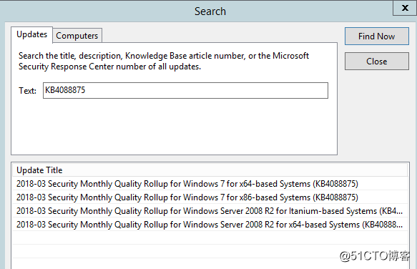Click the Find Now button
This screenshot has height=269, width=417.
(376, 36)
